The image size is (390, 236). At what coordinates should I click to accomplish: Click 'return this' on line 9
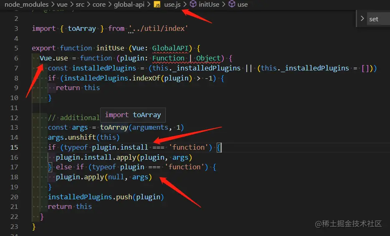click(78, 88)
